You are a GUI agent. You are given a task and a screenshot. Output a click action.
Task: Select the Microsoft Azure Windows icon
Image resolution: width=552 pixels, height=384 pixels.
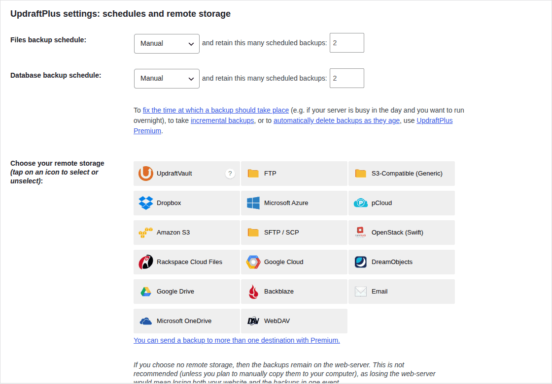[x=253, y=203]
